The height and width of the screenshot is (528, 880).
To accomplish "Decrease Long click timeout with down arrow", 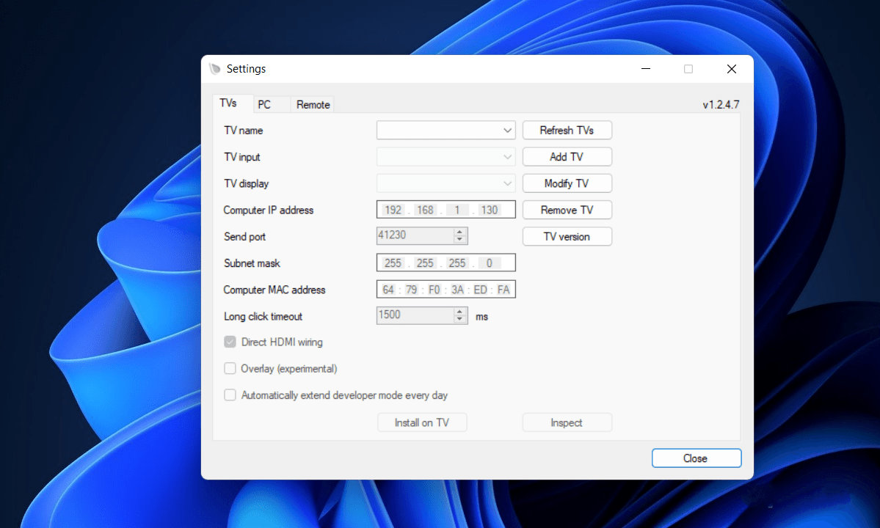I will 460,320.
